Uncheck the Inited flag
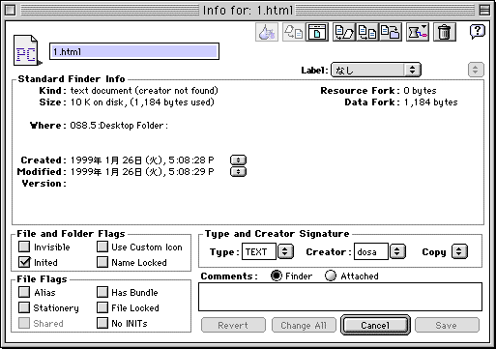 tap(24, 262)
